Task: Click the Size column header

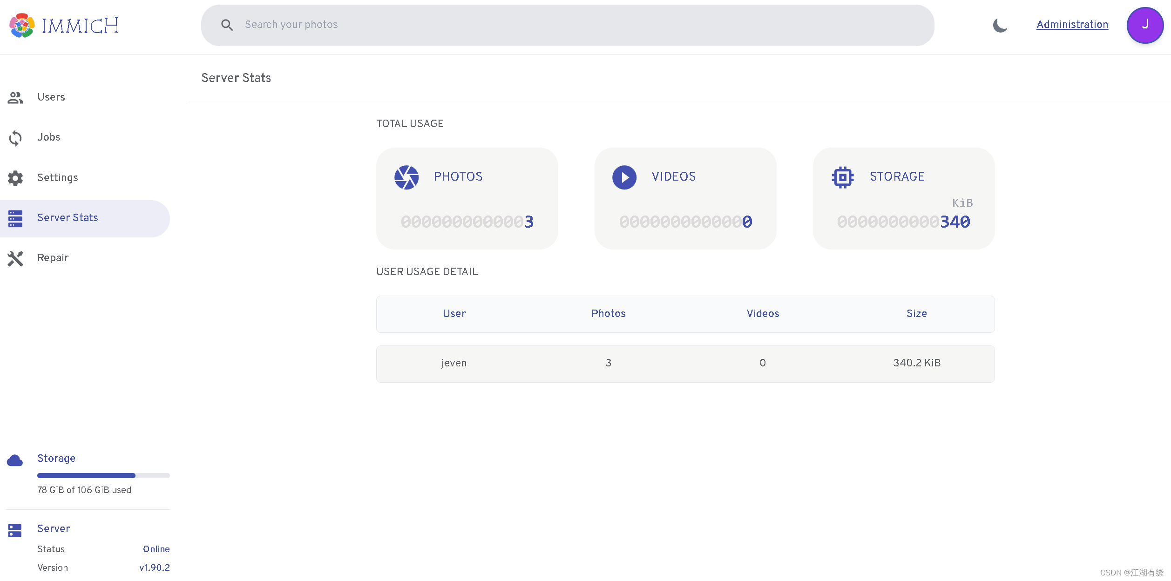Action: (916, 314)
